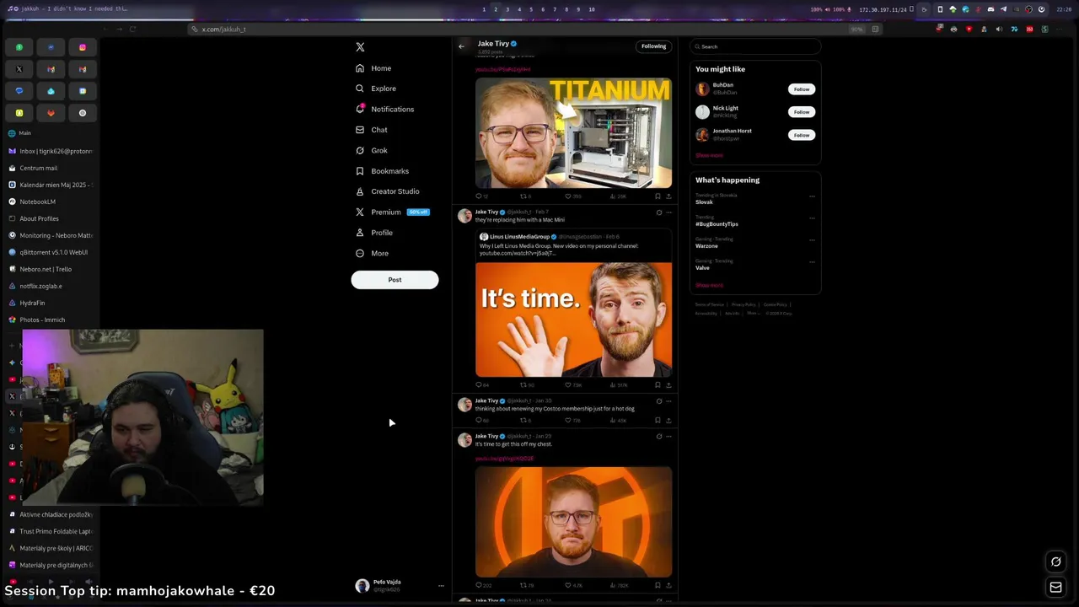The height and width of the screenshot is (607, 1079).
Task: Show more trends under What's happening
Action: (709, 285)
